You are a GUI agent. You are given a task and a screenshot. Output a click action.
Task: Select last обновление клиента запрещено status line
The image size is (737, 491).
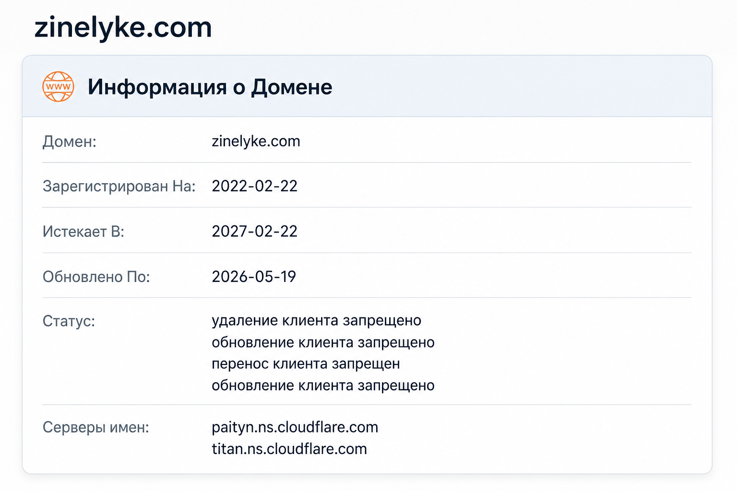click(x=323, y=386)
